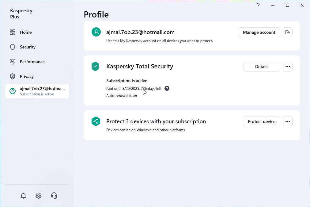Image resolution: width=310 pixels, height=207 pixels.
Task: Click the ajmal.7ob.23@hotmail.com heading
Action: click(140, 32)
